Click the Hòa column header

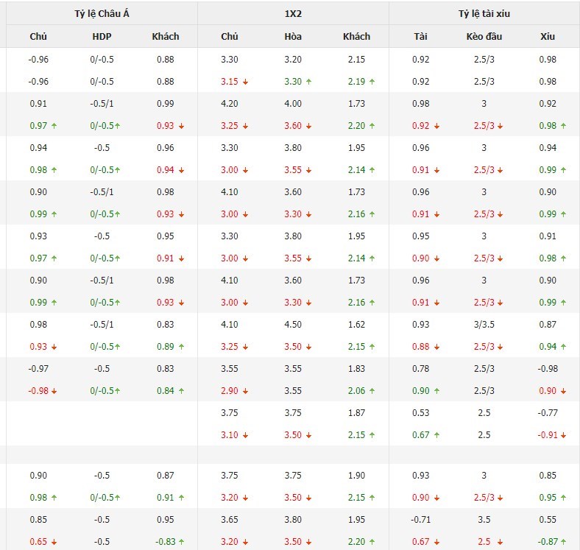click(293, 36)
